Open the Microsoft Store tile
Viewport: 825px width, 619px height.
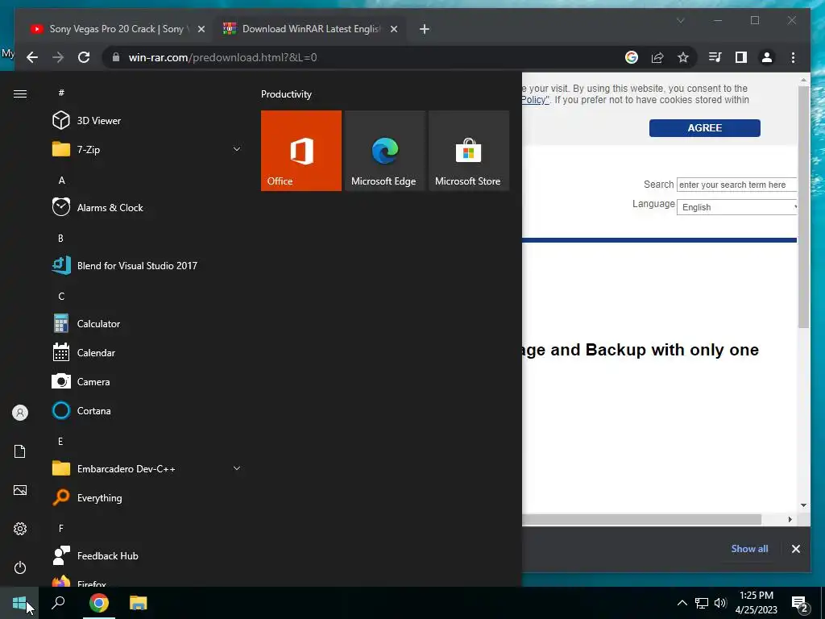point(469,151)
